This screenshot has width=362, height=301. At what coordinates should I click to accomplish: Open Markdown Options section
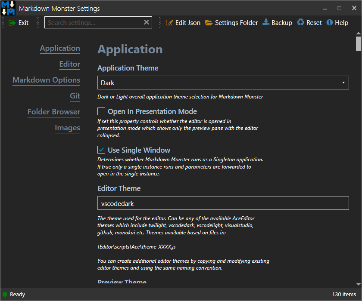click(x=46, y=80)
